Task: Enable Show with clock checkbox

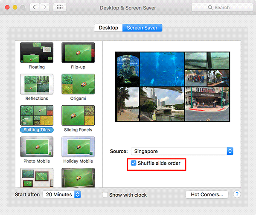Action: (x=105, y=195)
